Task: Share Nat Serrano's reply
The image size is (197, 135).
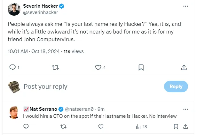Action: click(185, 127)
